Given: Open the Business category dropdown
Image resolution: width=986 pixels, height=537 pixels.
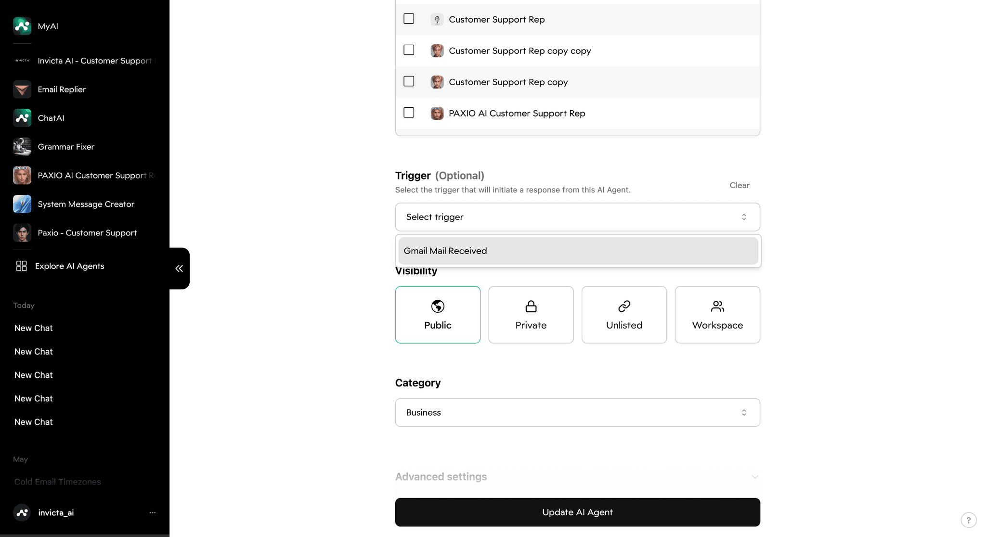Looking at the screenshot, I should point(577,412).
